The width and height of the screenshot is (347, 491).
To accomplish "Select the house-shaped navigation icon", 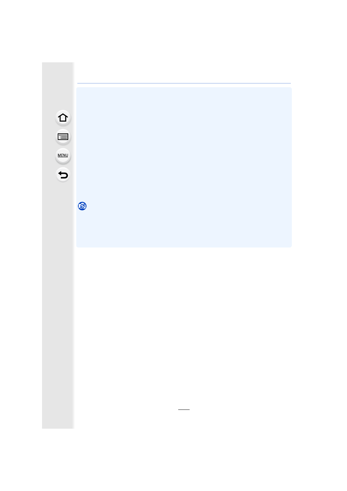I will 63,118.
